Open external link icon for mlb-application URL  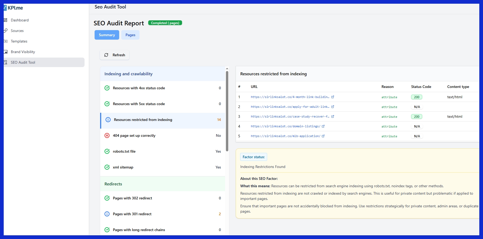coord(323,136)
